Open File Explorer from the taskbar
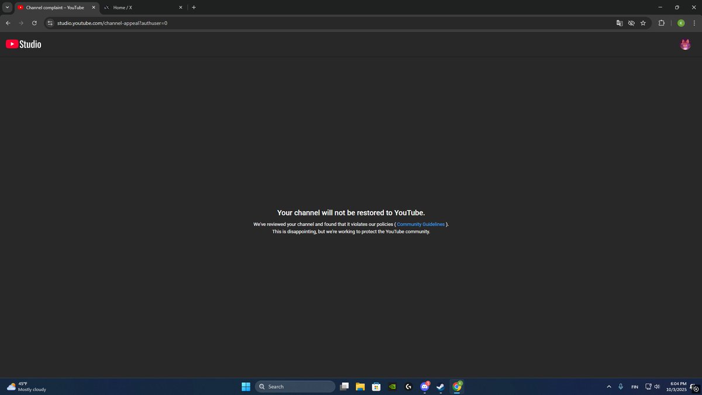 tap(360, 386)
